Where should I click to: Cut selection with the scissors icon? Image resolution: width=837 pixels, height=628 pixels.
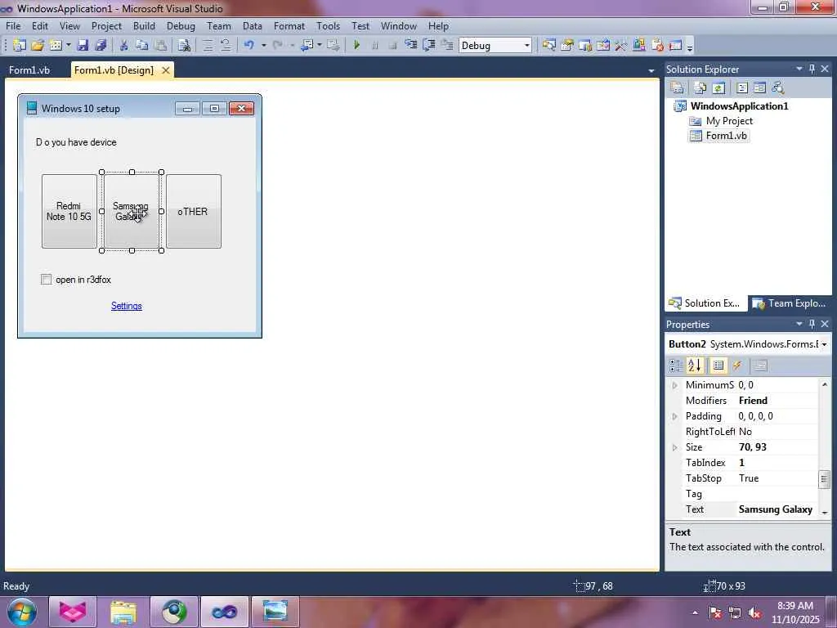124,46
